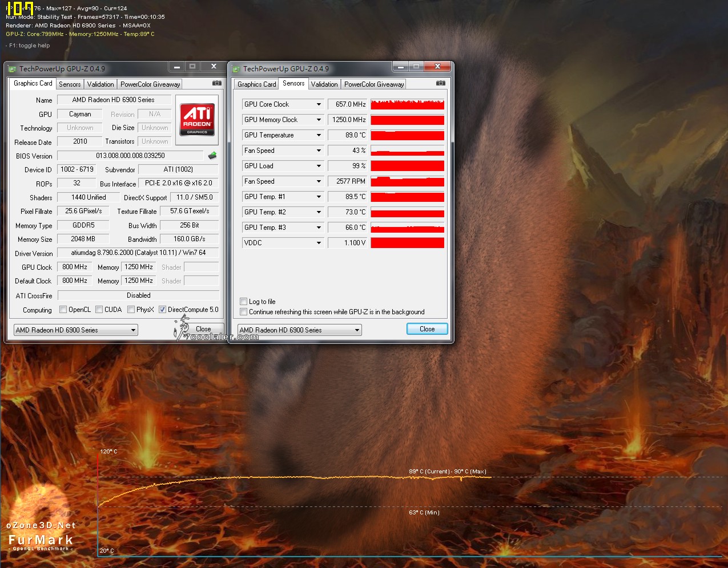
Task: Open Validation tab in the left window
Action: point(100,84)
